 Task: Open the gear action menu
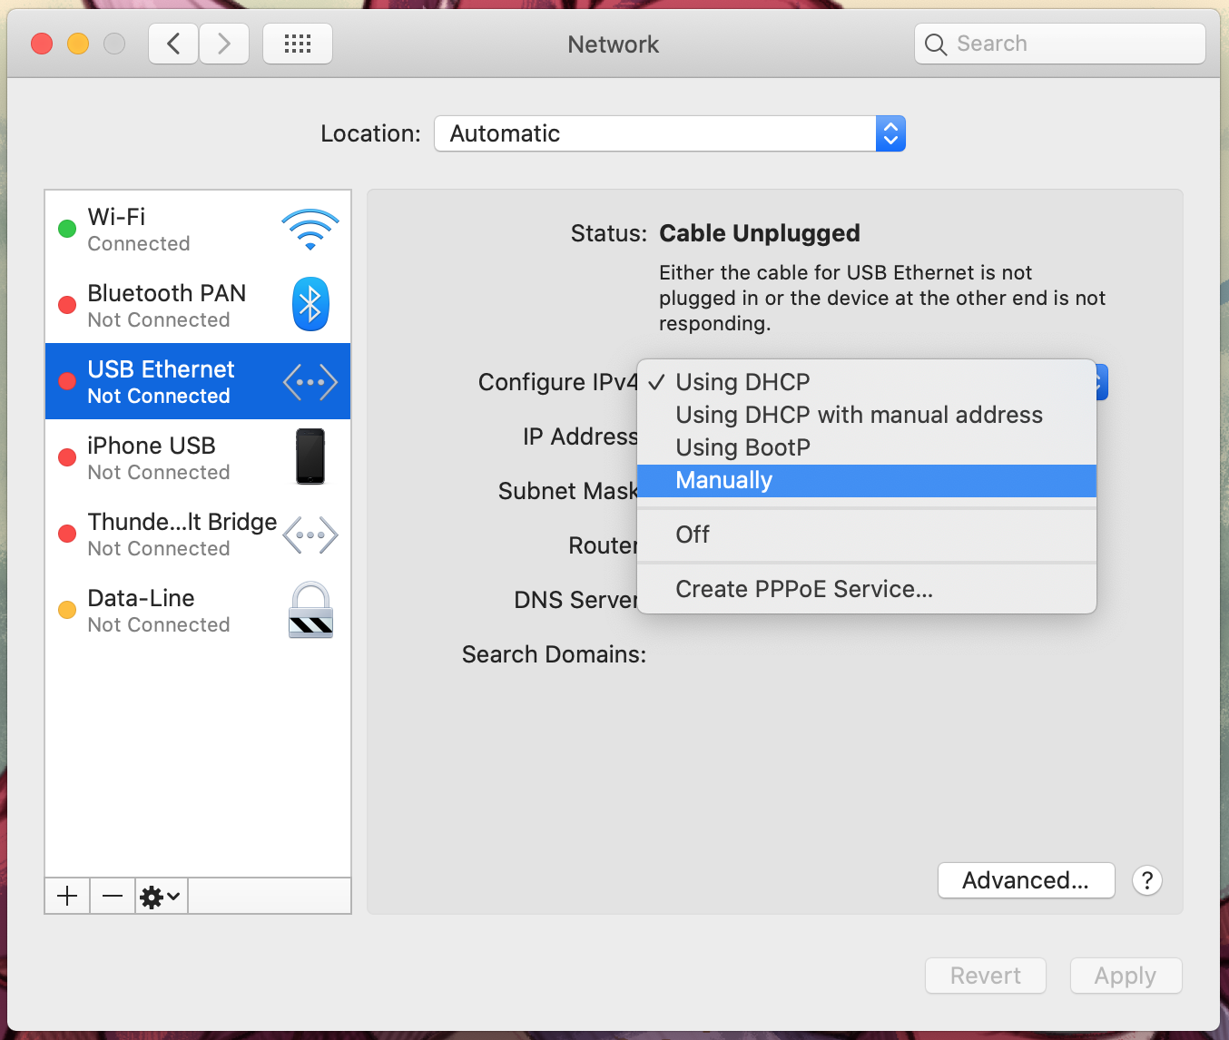click(161, 897)
